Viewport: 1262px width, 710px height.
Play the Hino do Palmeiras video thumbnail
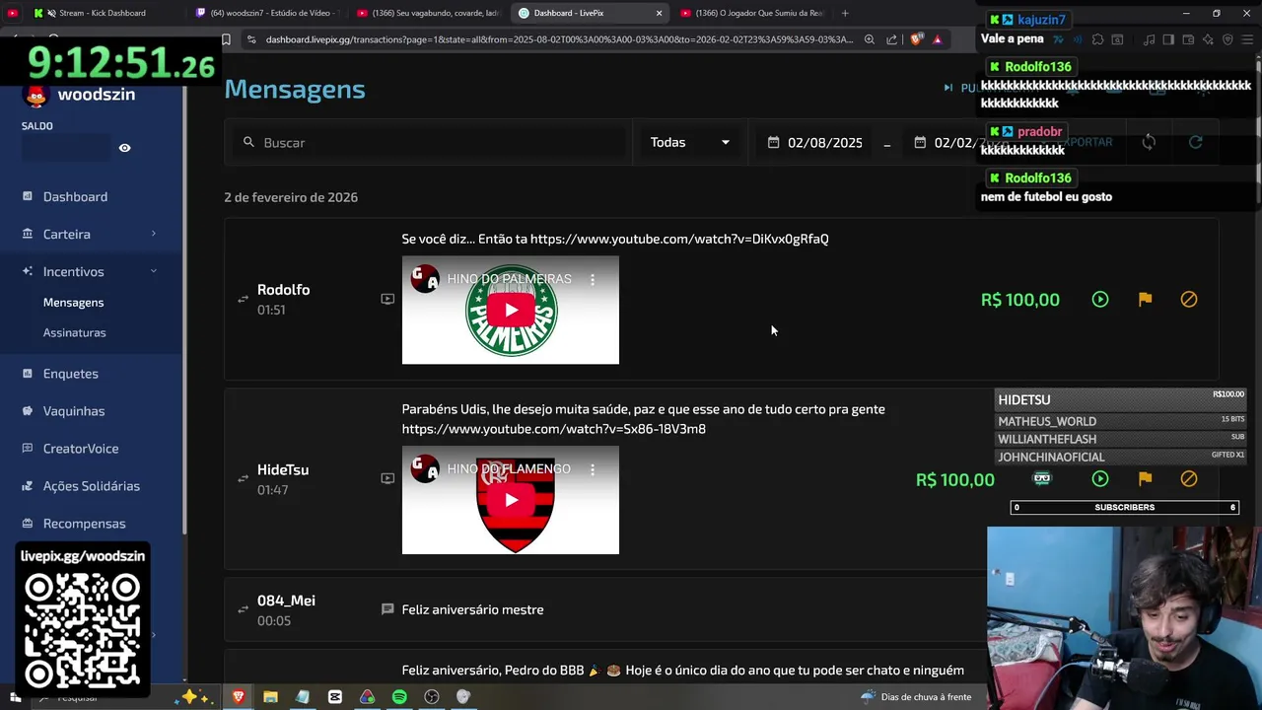[x=511, y=310]
